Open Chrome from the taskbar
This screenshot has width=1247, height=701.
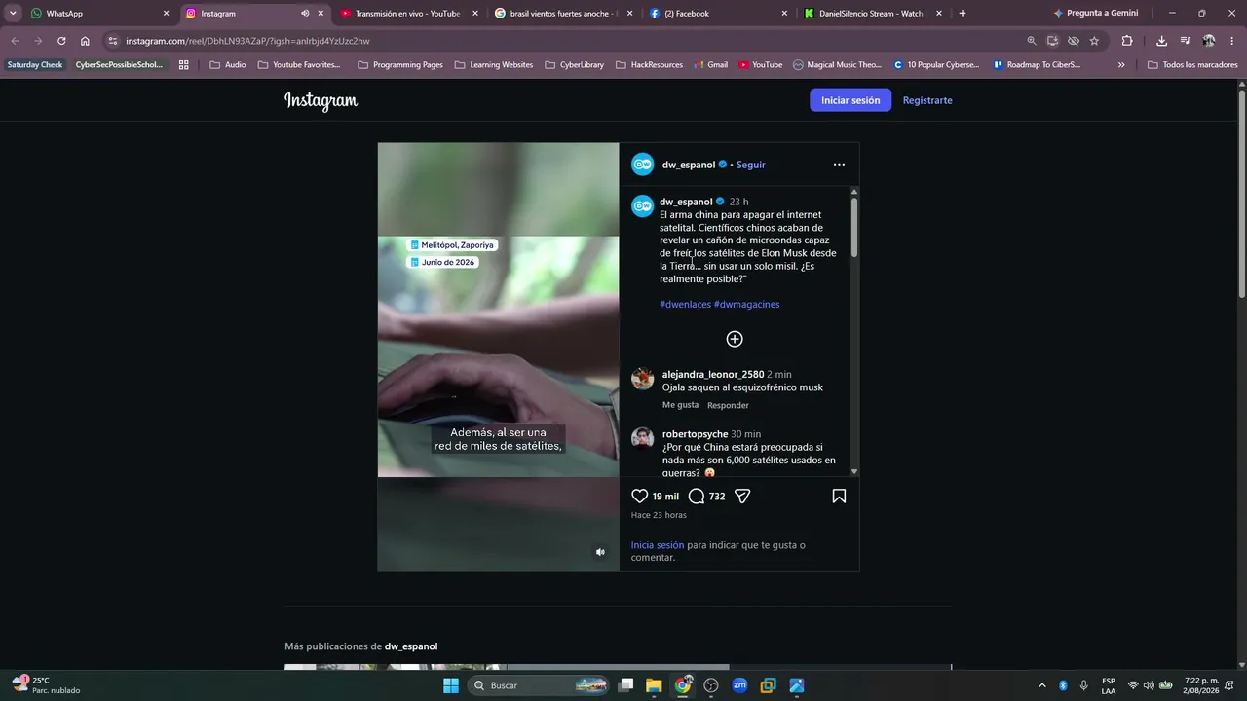pyautogui.click(x=683, y=685)
